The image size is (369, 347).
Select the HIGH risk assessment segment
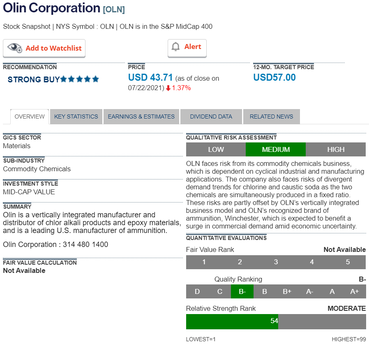tap(336, 149)
